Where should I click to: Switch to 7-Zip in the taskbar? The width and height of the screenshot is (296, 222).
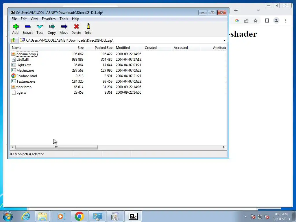[133, 216]
